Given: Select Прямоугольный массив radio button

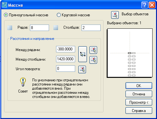Looking at the screenshot, I should [6, 15].
